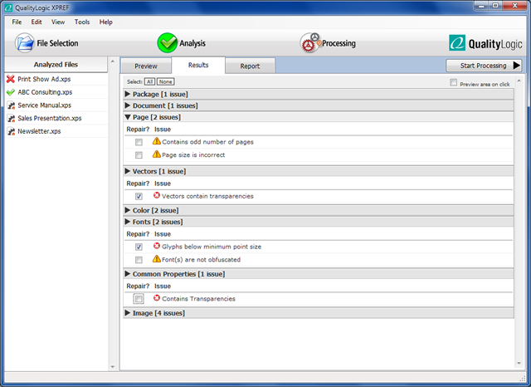Click results panel scrollbar down arrow
The width and height of the screenshot is (531, 387).
point(519,363)
